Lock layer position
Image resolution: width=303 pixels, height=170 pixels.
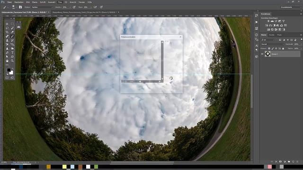276,49
